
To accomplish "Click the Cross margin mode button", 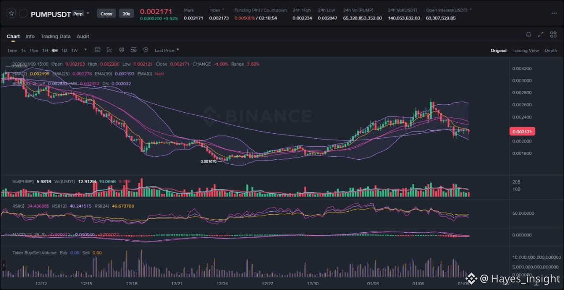I will pyautogui.click(x=106, y=14).
